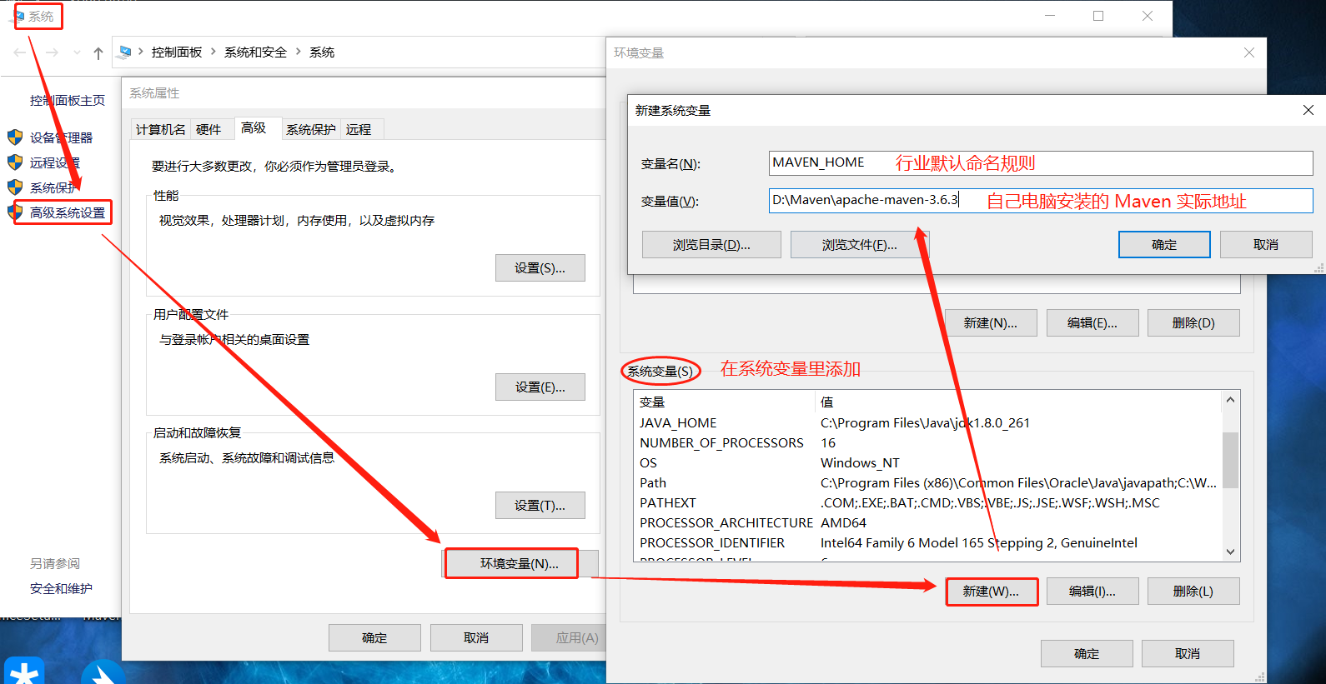Select NUMBER_OF_PROCESSORS variable row
Viewport: 1326px width, 684px height.
pyautogui.click(x=927, y=442)
